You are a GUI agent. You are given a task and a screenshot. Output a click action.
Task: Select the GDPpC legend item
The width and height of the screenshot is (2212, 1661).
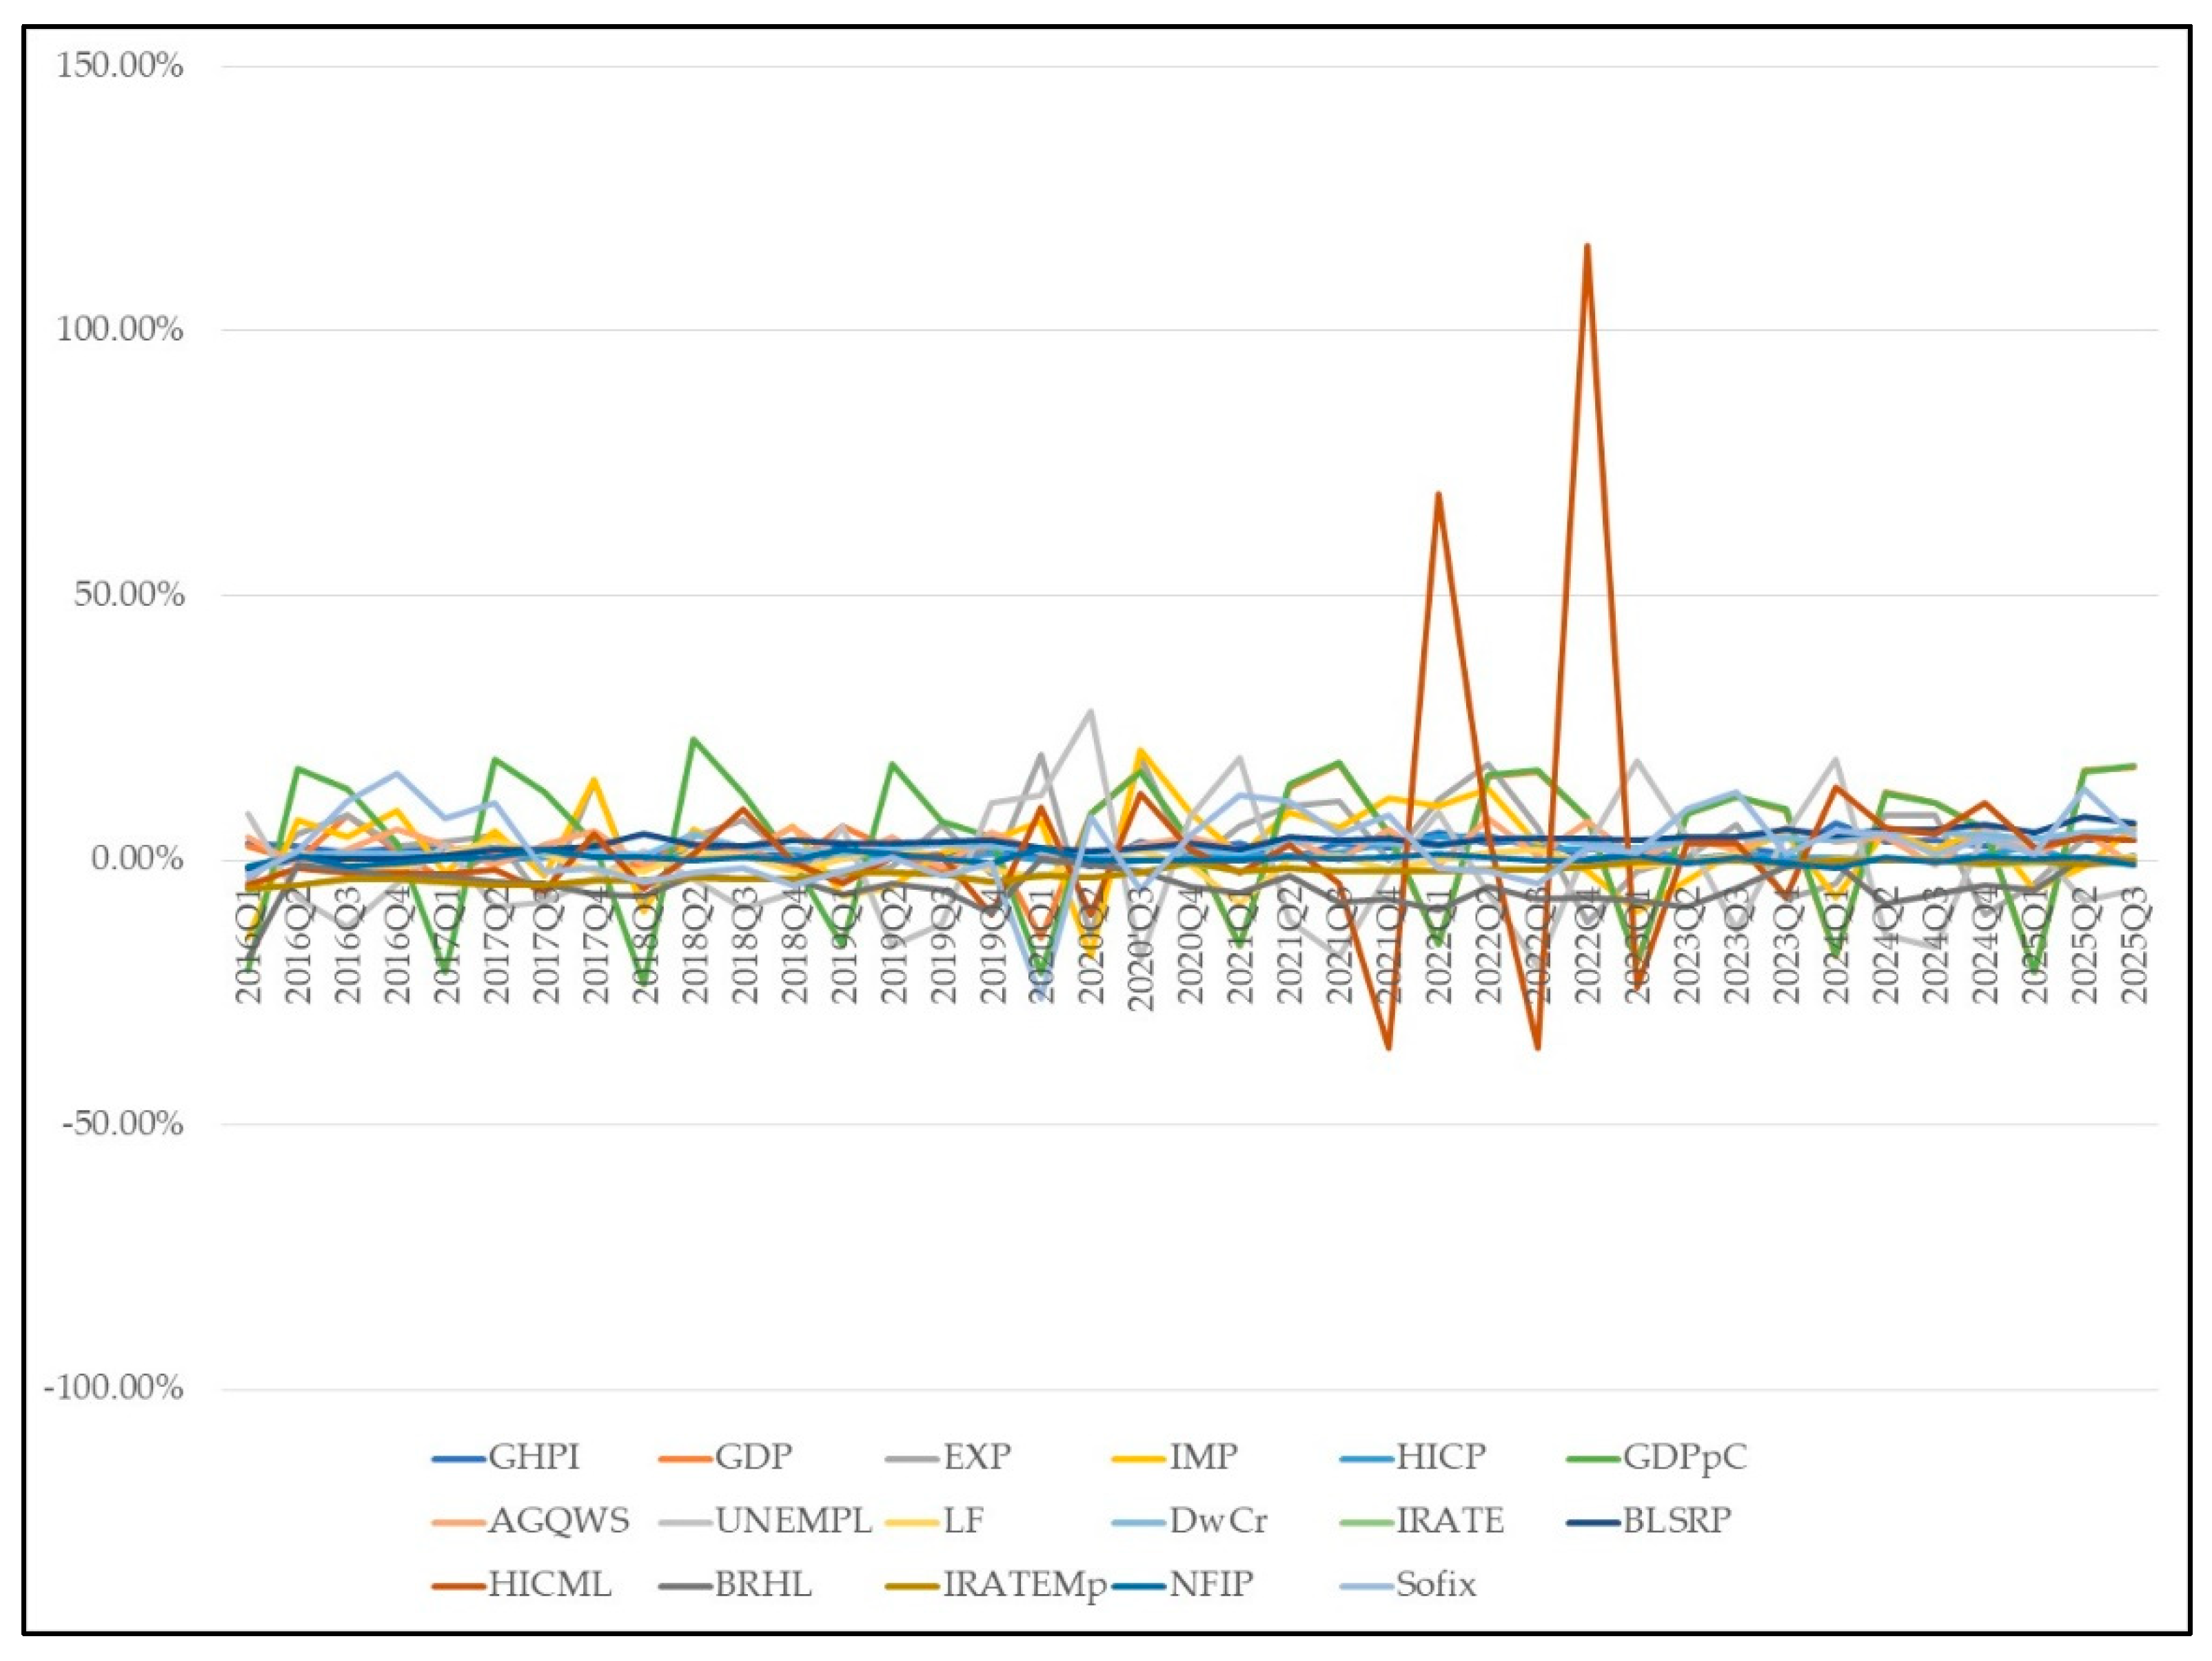[x=1684, y=1457]
